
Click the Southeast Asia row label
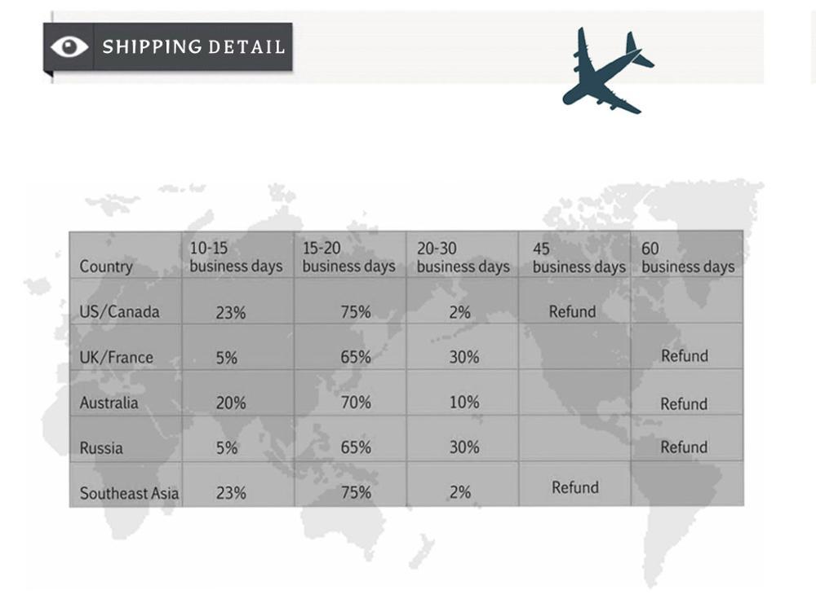pyautogui.click(x=129, y=493)
